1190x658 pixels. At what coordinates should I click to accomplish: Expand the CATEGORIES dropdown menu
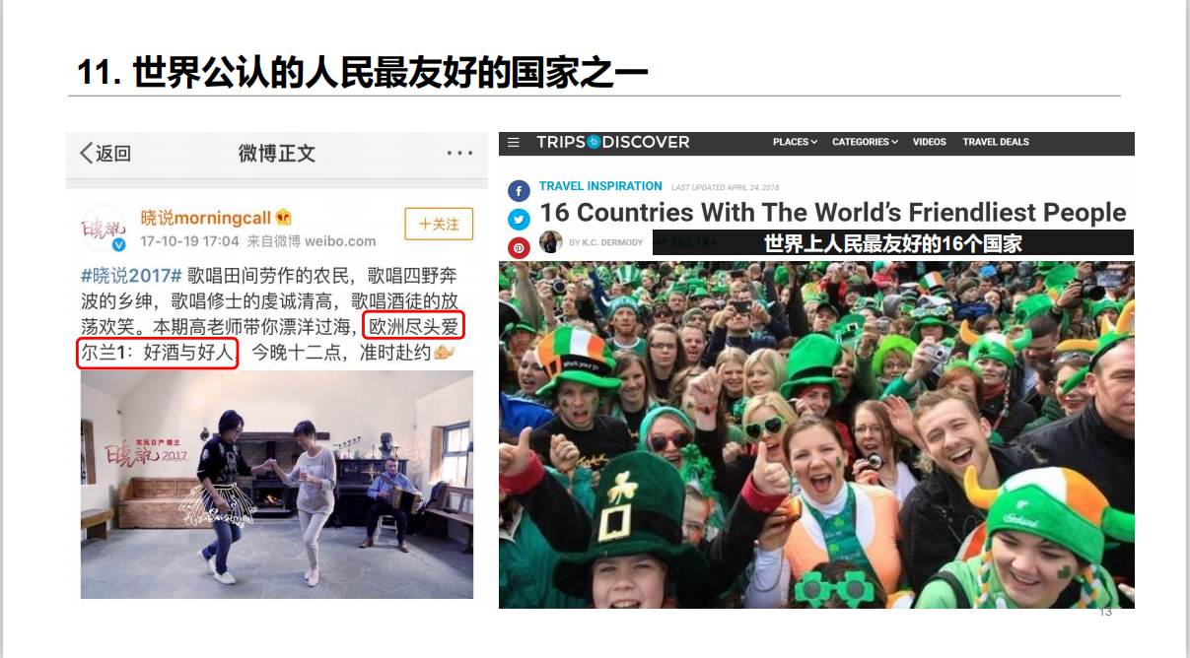point(865,142)
